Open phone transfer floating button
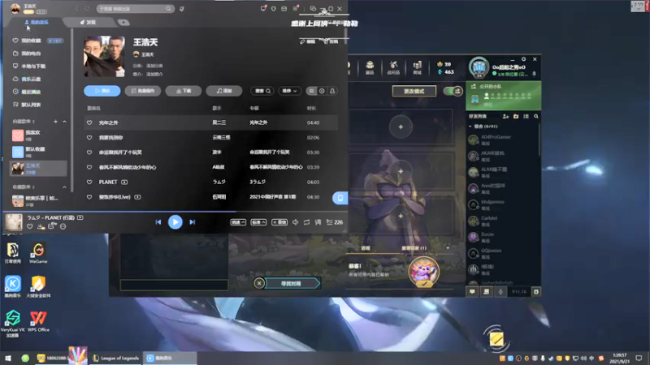650x365 pixels. click(340, 198)
